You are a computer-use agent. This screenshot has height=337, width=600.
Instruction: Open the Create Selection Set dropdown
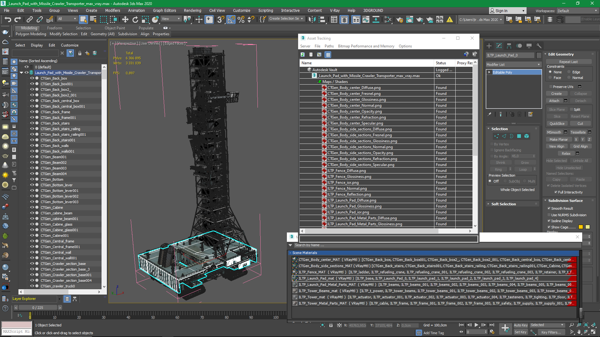pyautogui.click(x=286, y=19)
